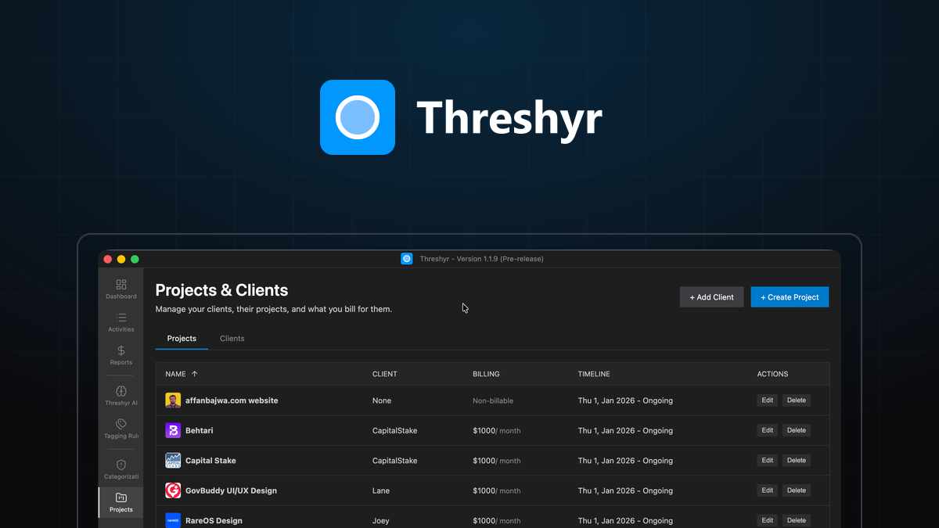Click the Projects & Clients heading
Viewport: 939px width, 528px height.
pos(221,290)
